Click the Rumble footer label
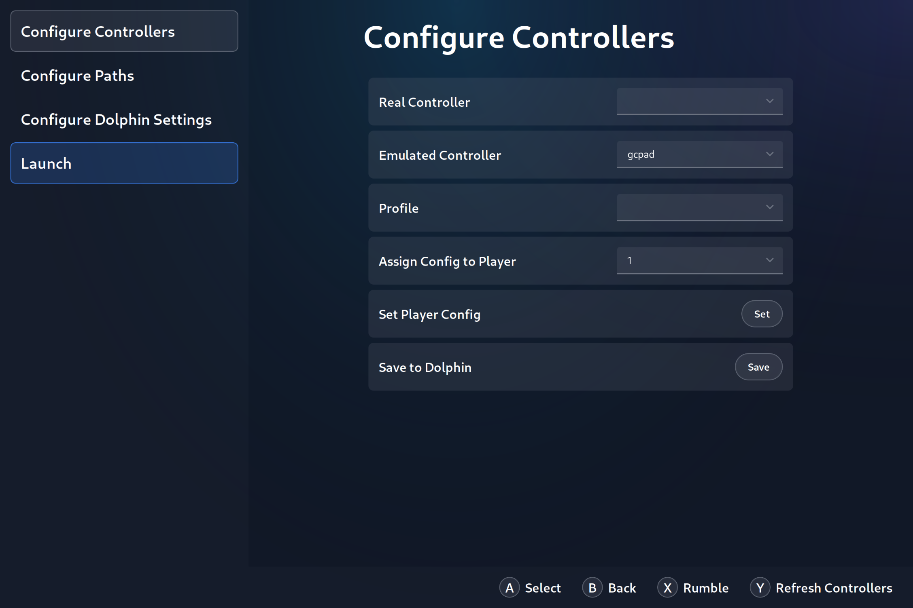Viewport: 913px width, 608px height. (x=705, y=588)
